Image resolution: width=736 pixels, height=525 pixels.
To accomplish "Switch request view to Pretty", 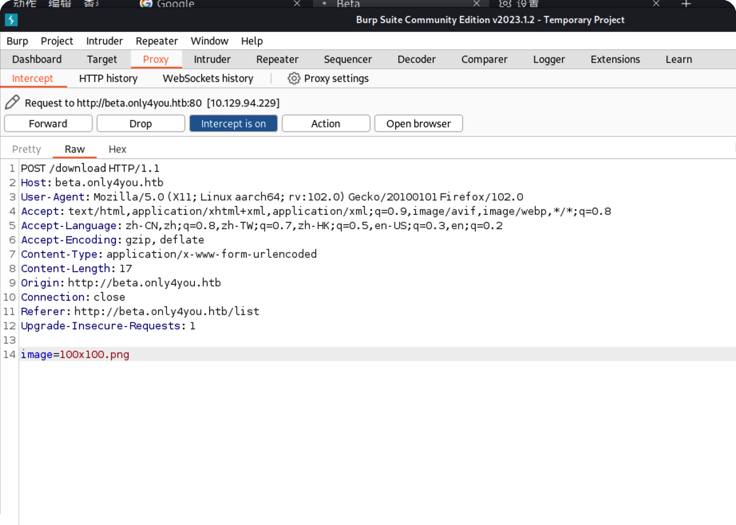I will click(27, 149).
